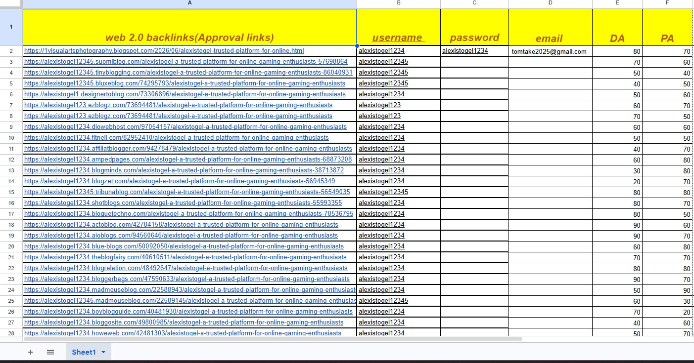Open the tinyblogging.com link

pos(188,73)
